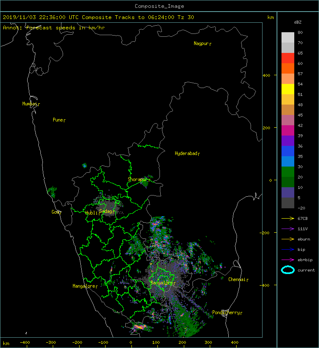Viewport: 319px width, 348px height.
Task: Select the 30 dBZ green swatch
Action: (288, 172)
